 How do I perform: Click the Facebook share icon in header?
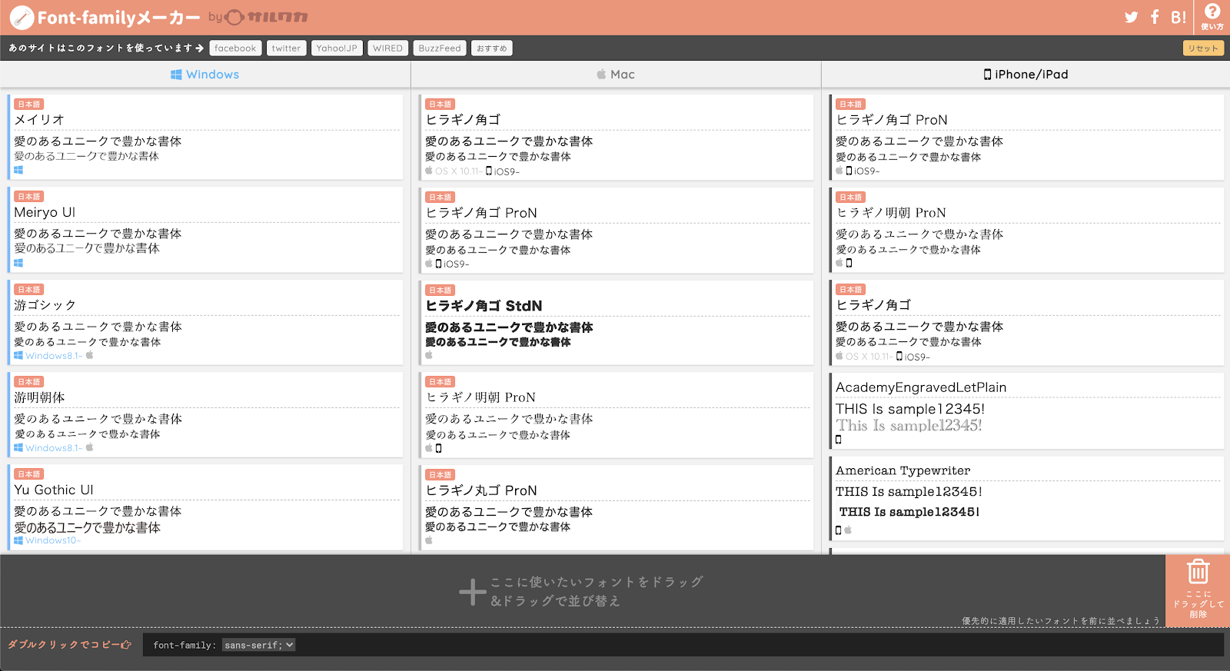(x=1155, y=17)
